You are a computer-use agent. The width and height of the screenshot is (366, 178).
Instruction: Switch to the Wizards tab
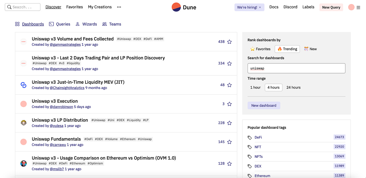(86, 24)
